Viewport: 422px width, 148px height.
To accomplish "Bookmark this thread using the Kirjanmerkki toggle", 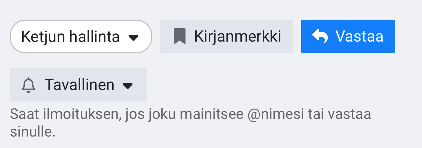I will pos(226,36).
